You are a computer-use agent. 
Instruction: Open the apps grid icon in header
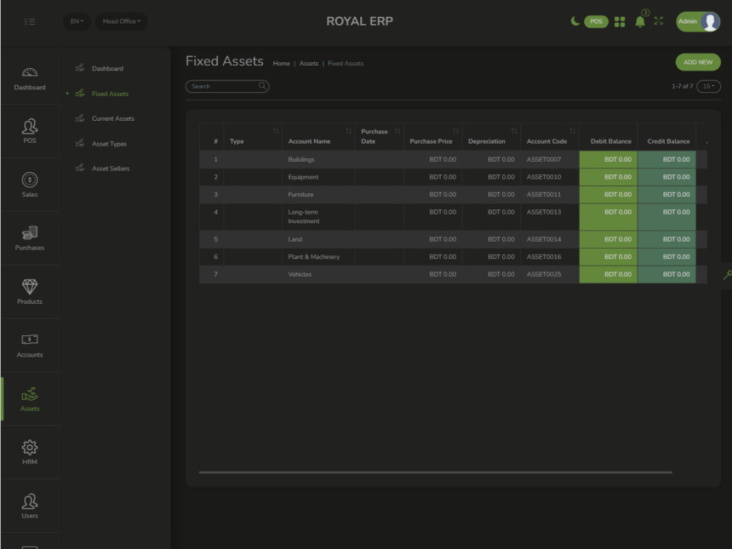pyautogui.click(x=619, y=21)
